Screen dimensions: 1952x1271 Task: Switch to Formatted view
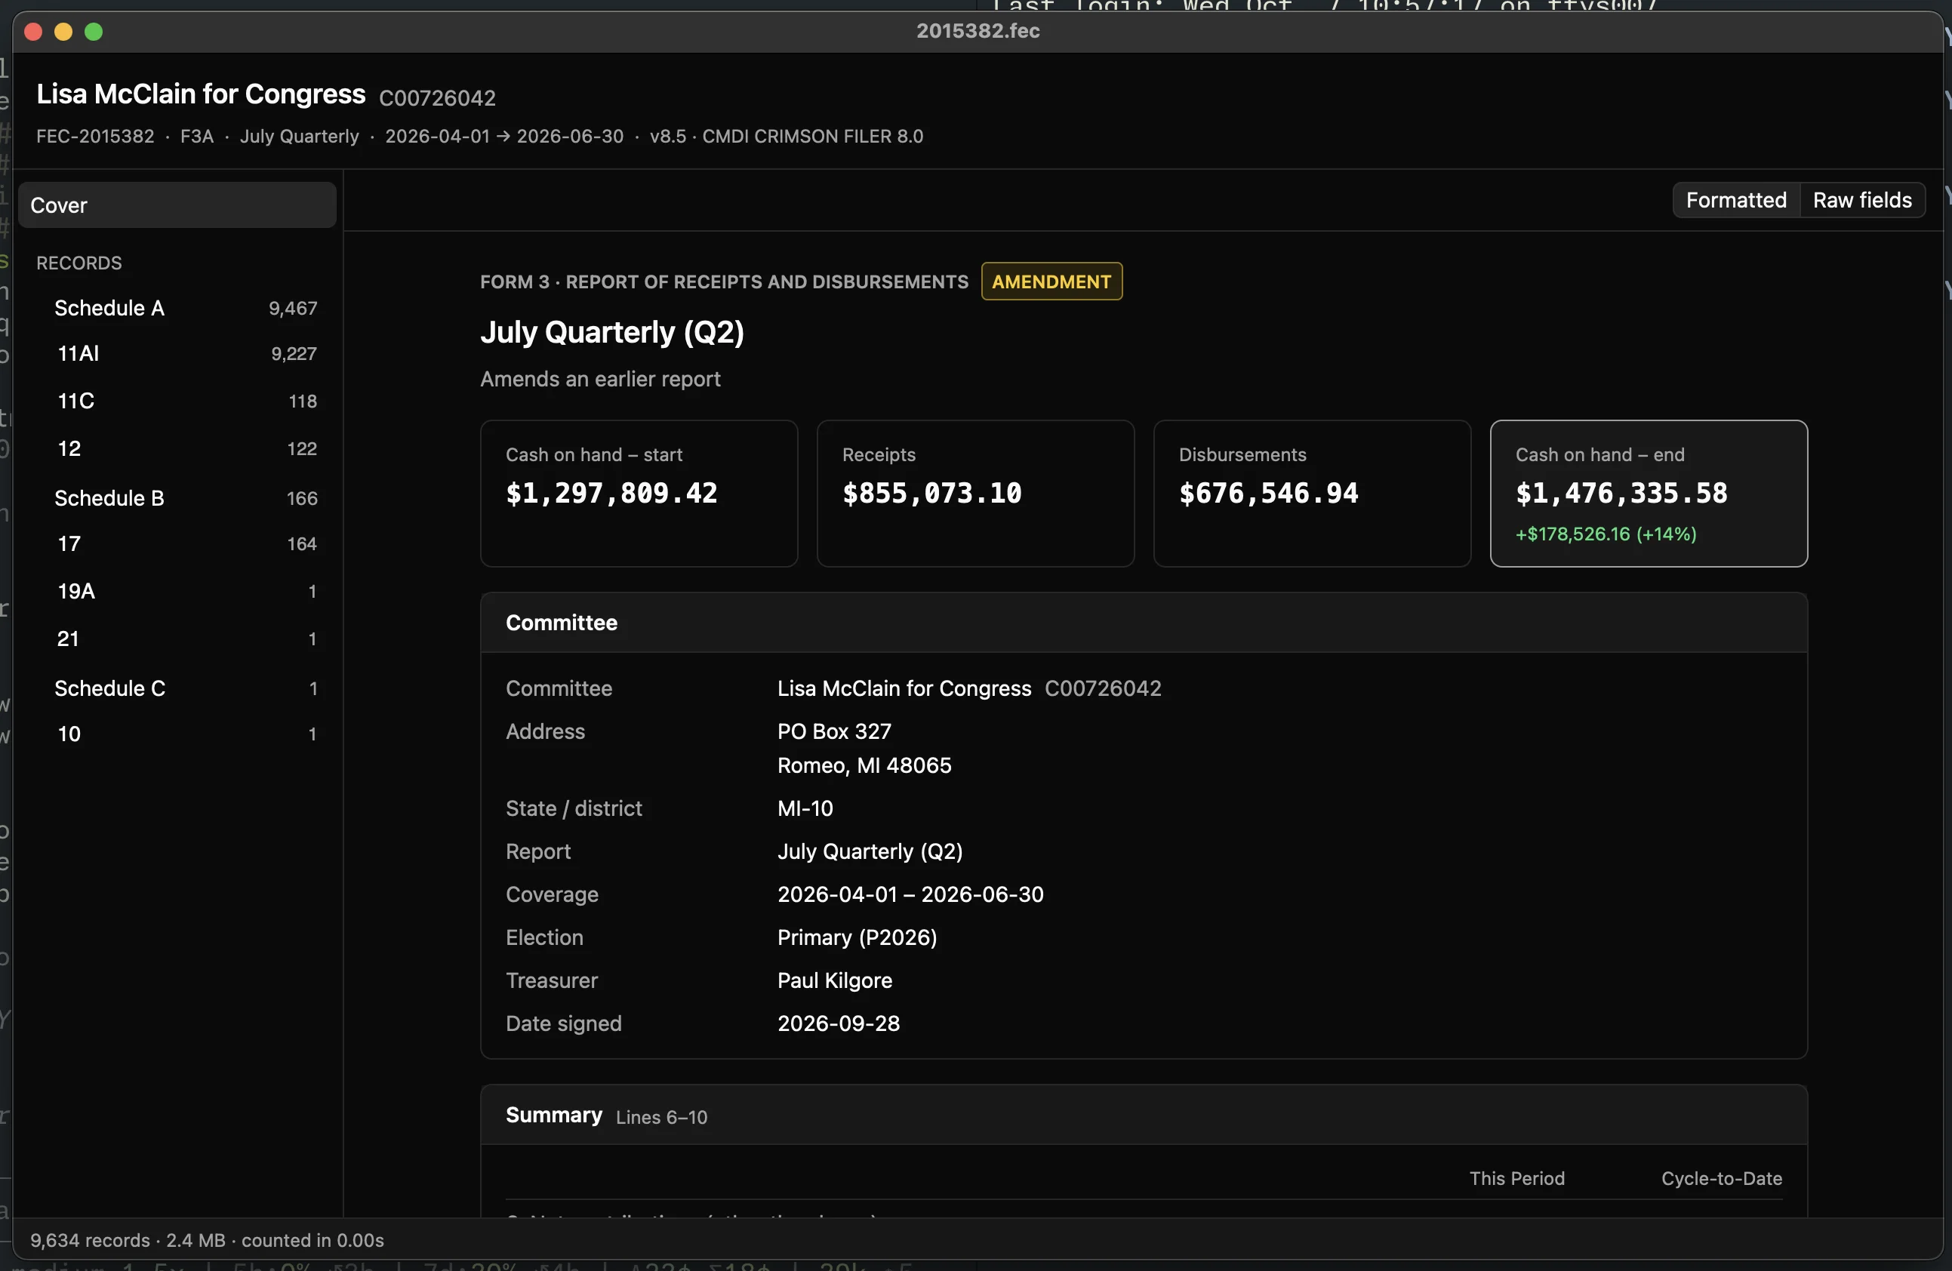pos(1735,200)
